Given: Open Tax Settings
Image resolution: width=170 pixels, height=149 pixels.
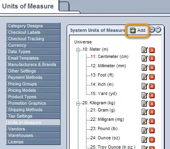Looking at the screenshot, I should point(33,116).
